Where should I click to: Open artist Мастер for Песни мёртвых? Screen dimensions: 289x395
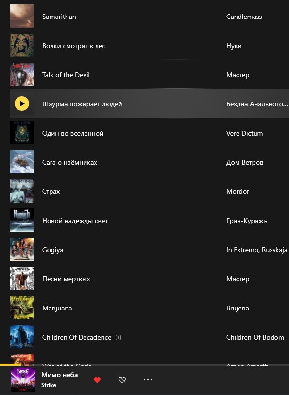pos(238,279)
